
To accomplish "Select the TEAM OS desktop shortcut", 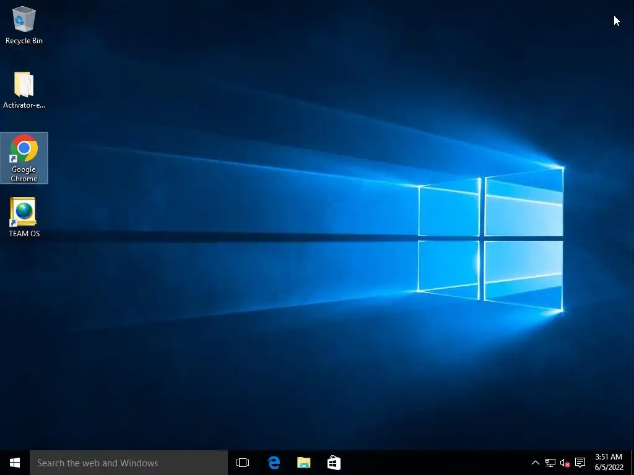I will pyautogui.click(x=24, y=217).
